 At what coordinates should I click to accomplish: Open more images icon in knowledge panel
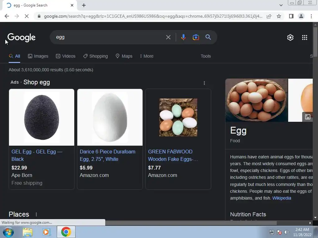tap(307, 117)
